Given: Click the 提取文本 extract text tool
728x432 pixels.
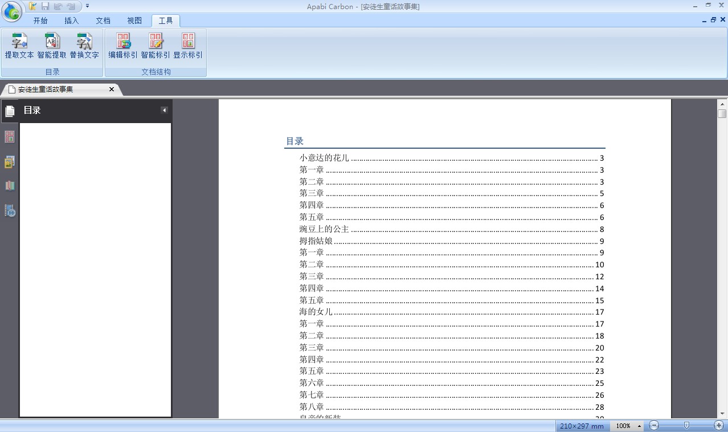Looking at the screenshot, I should point(19,46).
